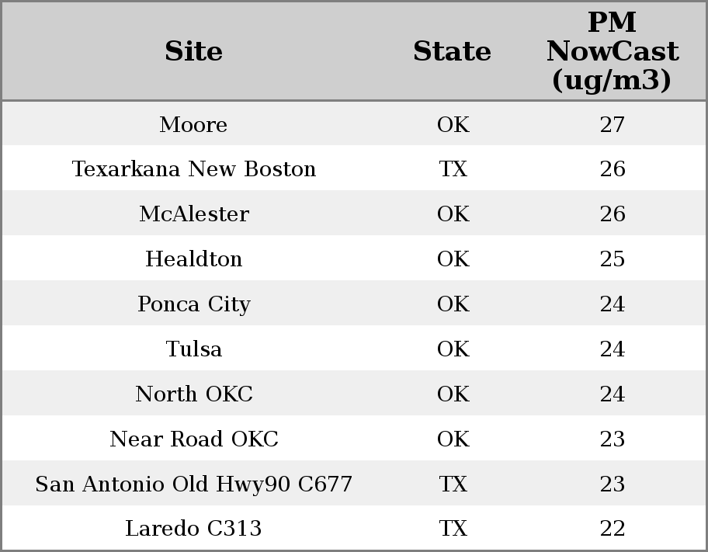Image resolution: width=708 pixels, height=552 pixels.
Task: Click Near Road OKC's PM value 23
Action: (612, 439)
